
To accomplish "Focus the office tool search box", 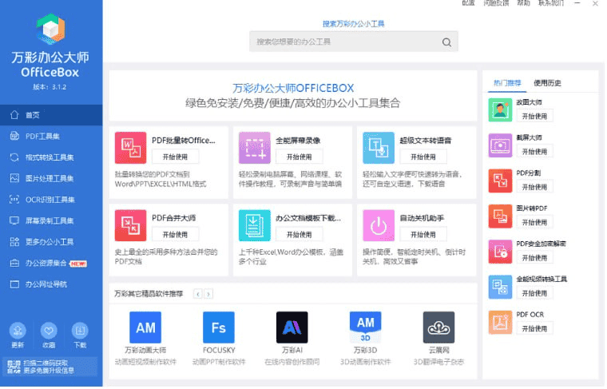I will tap(355, 42).
